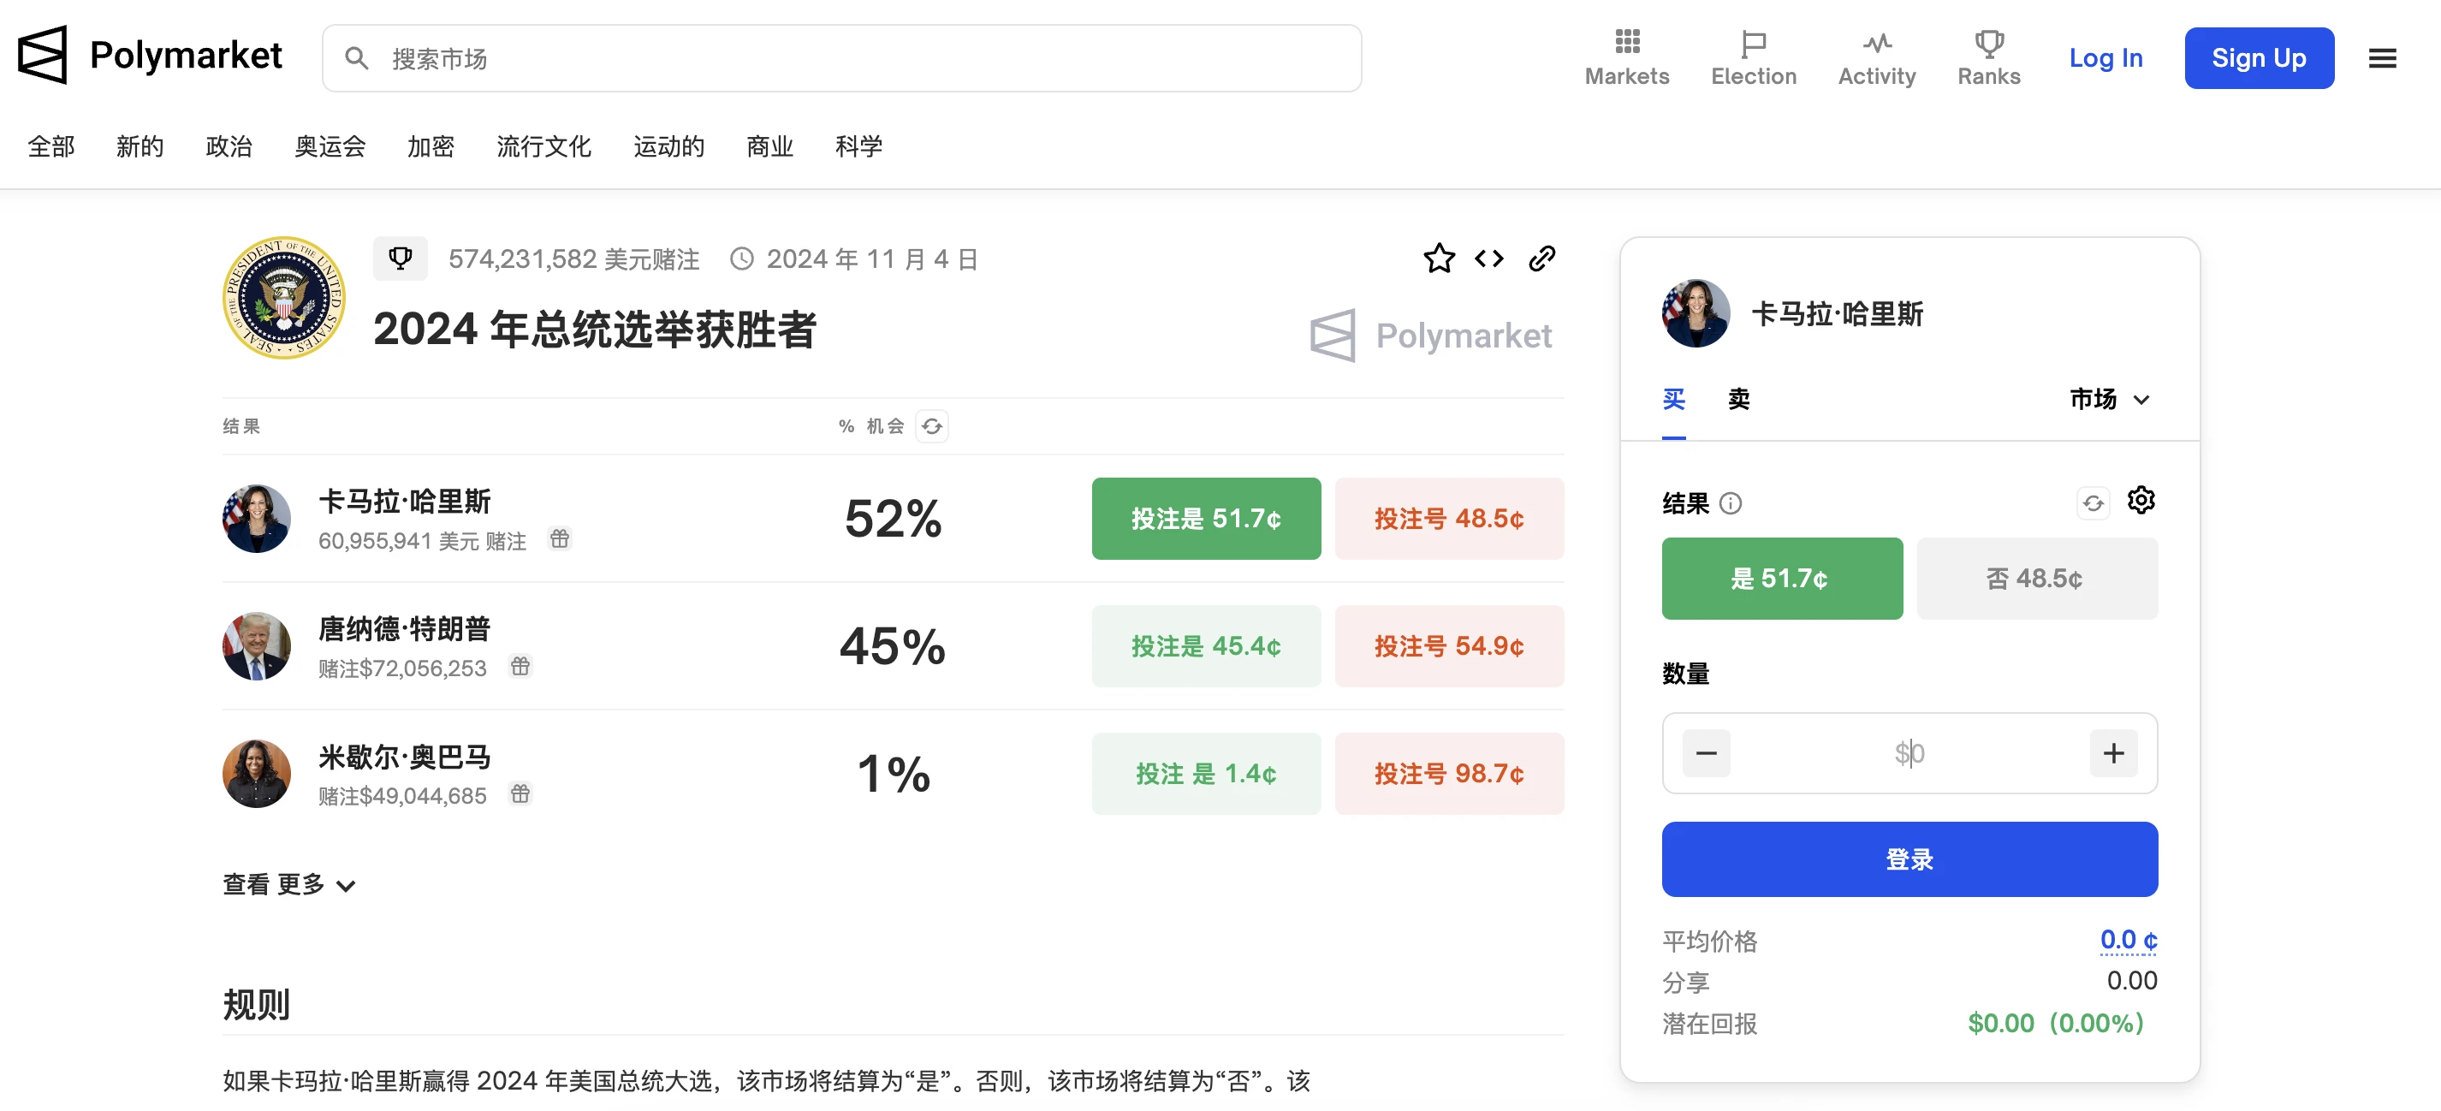This screenshot has height=1111, width=2441.
Task: View the Ranks trophy icon
Action: [1989, 43]
